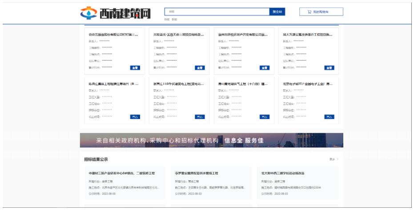Image resolution: width=414 pixels, height=210 pixels.
Task: Click 施工地点 line in 北大附中 card
Action: tap(291, 188)
